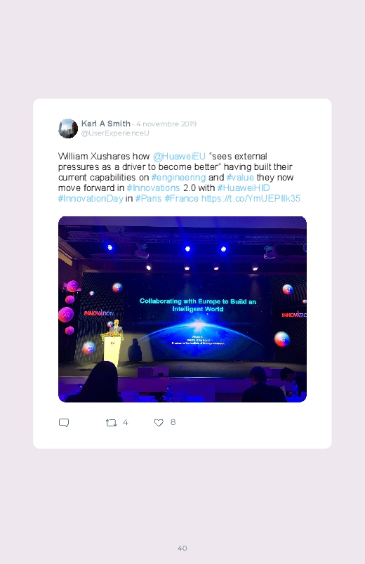Open the #InnovationDay hashtag

point(91,199)
